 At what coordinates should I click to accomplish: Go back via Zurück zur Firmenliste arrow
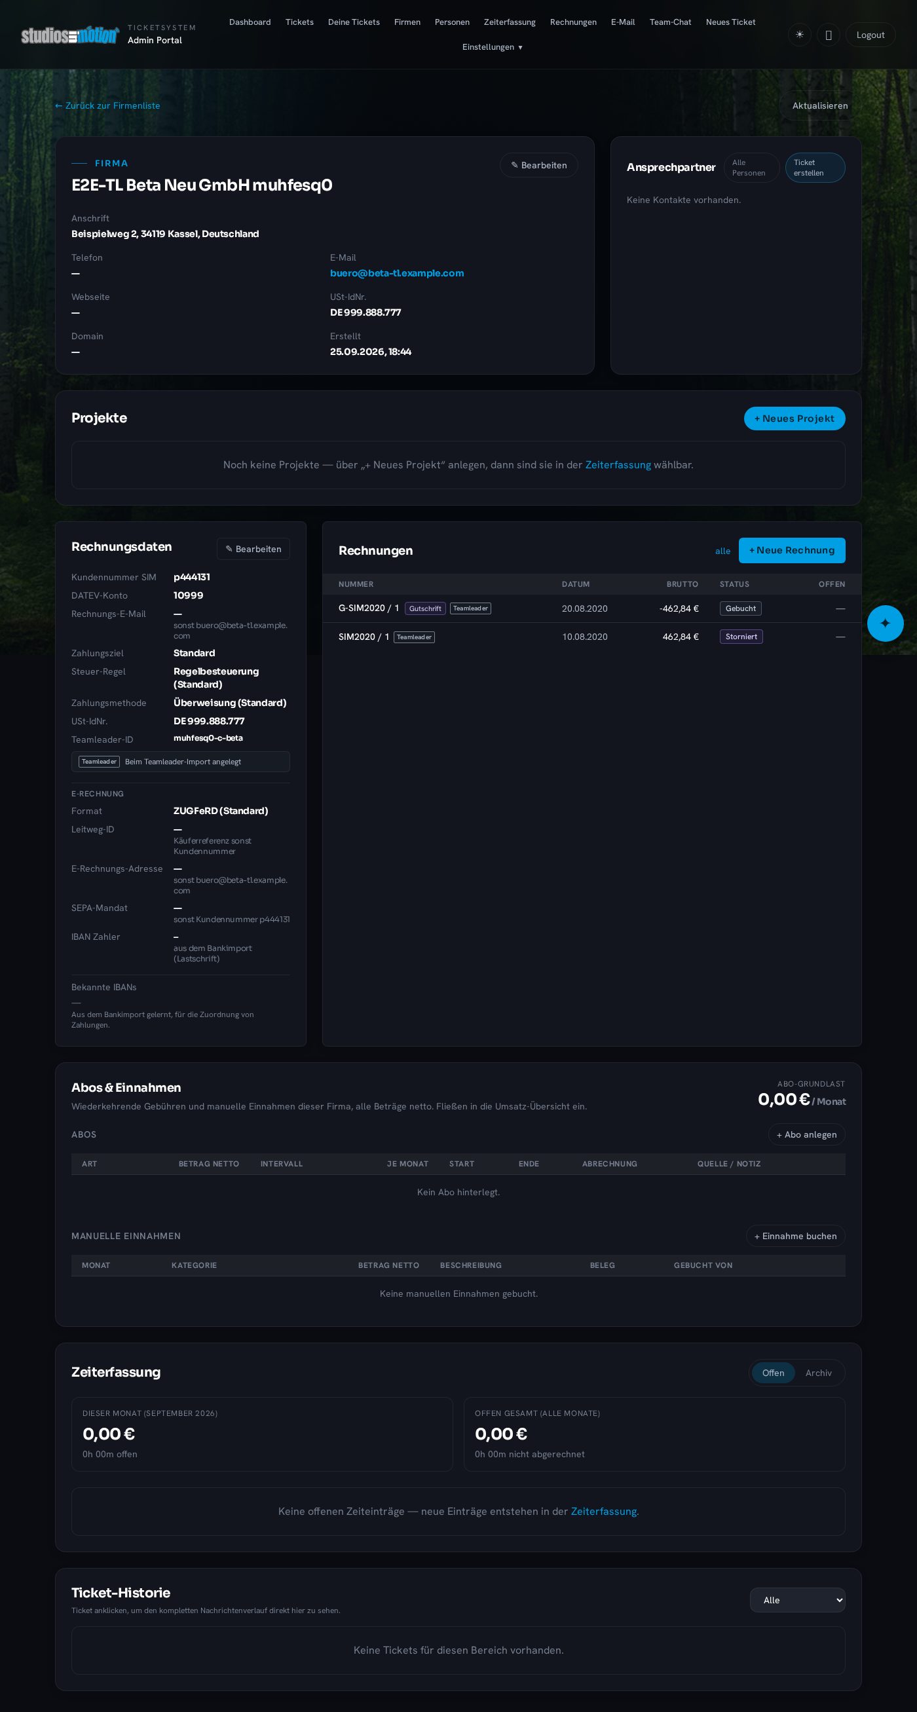tap(107, 105)
